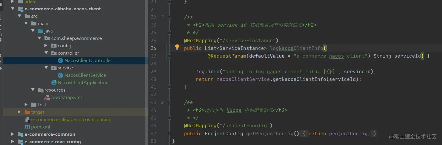
Task: Click the fold end marker at line 41
Action: pos(169,87)
